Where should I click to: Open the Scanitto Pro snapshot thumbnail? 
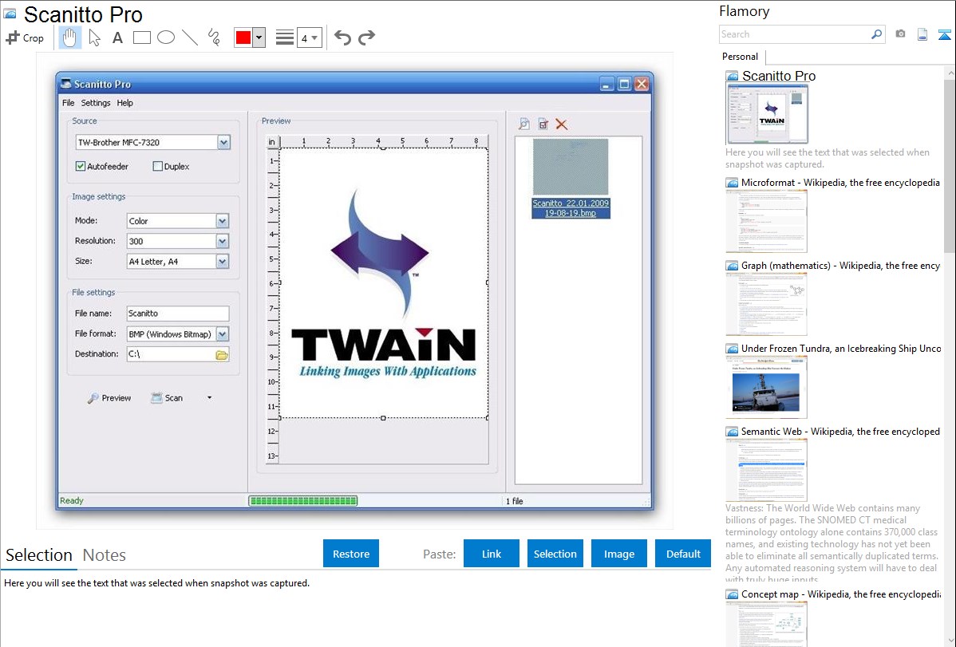click(767, 114)
